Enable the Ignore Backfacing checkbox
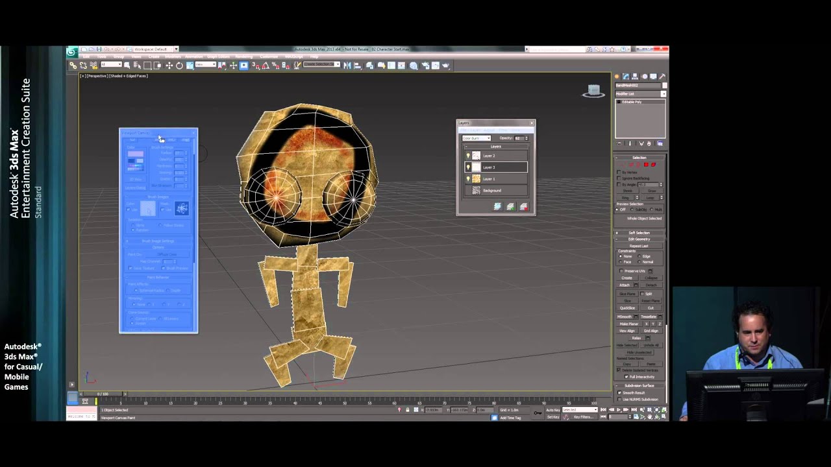The image size is (831, 467). tap(618, 178)
